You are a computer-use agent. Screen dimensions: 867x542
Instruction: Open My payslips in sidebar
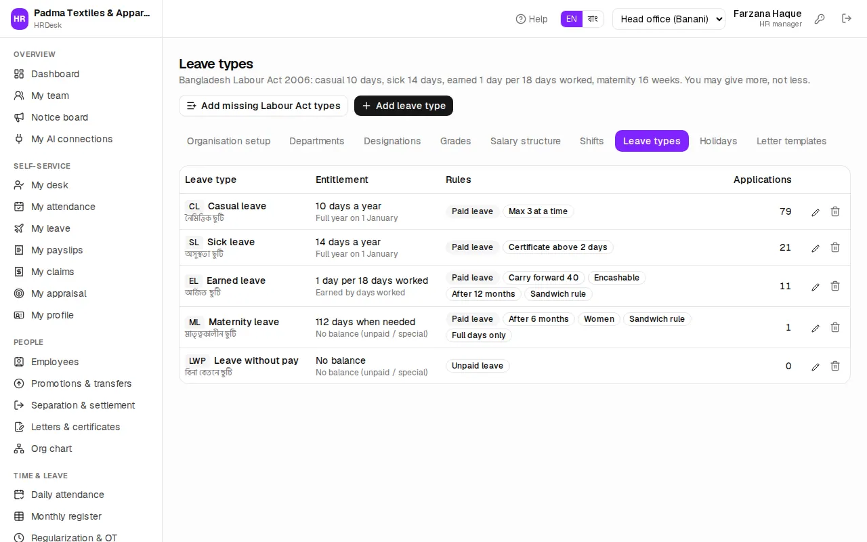81,250
